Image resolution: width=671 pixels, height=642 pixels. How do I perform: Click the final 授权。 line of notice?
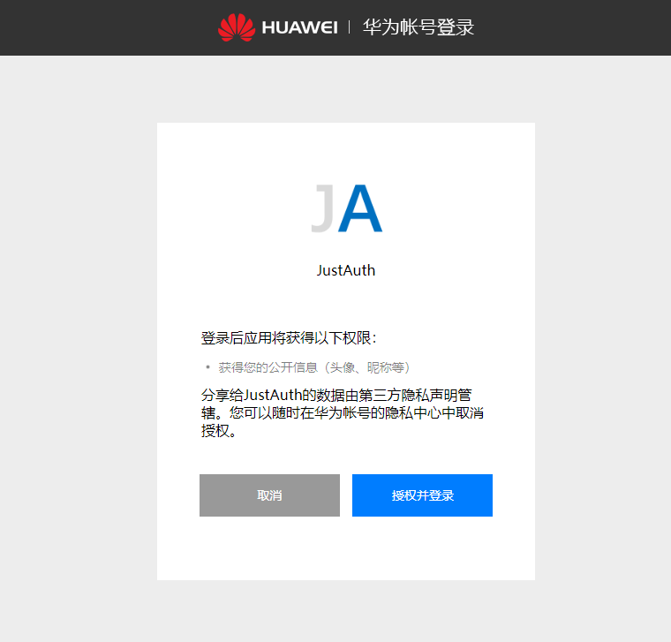tap(219, 431)
